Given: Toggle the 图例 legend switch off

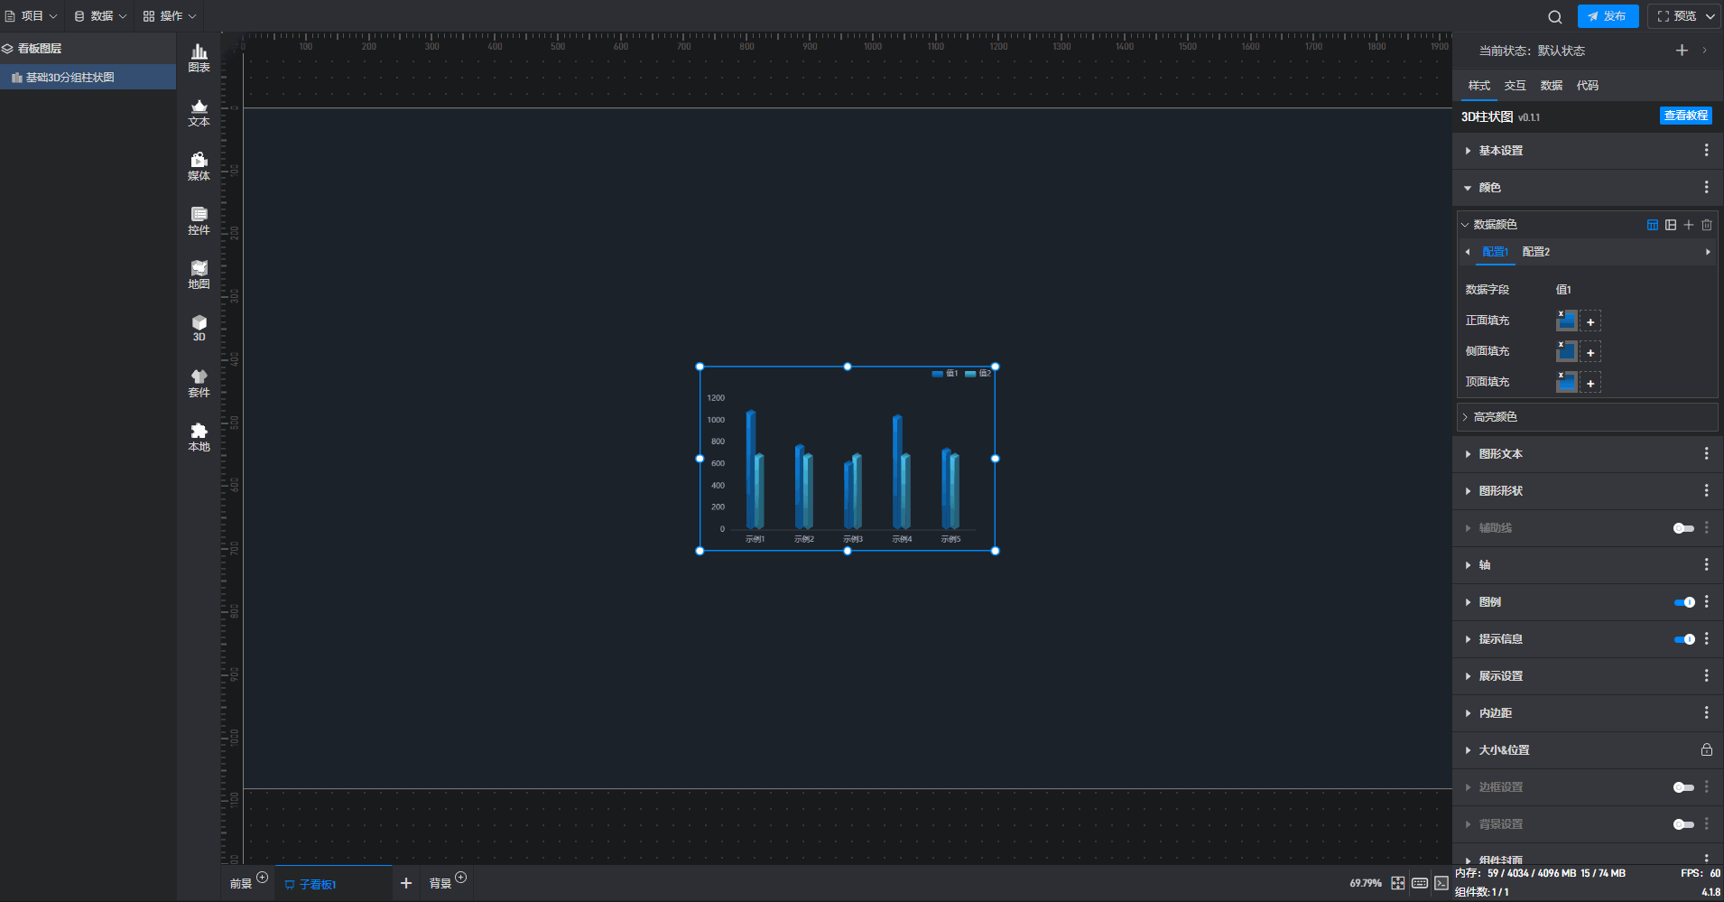Looking at the screenshot, I should coord(1683,602).
